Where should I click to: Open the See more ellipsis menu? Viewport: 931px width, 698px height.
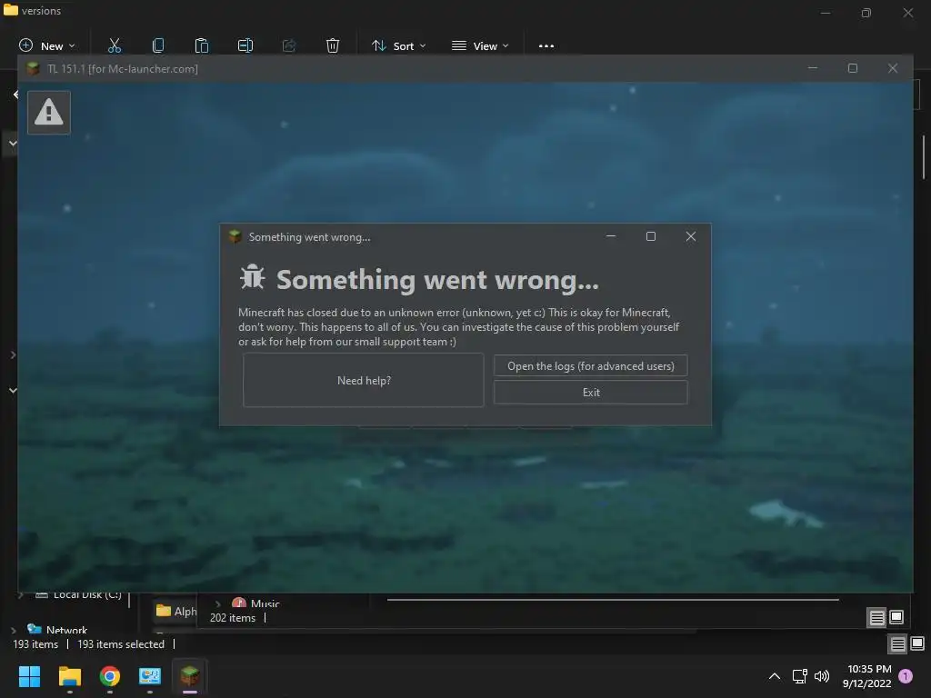coord(546,45)
